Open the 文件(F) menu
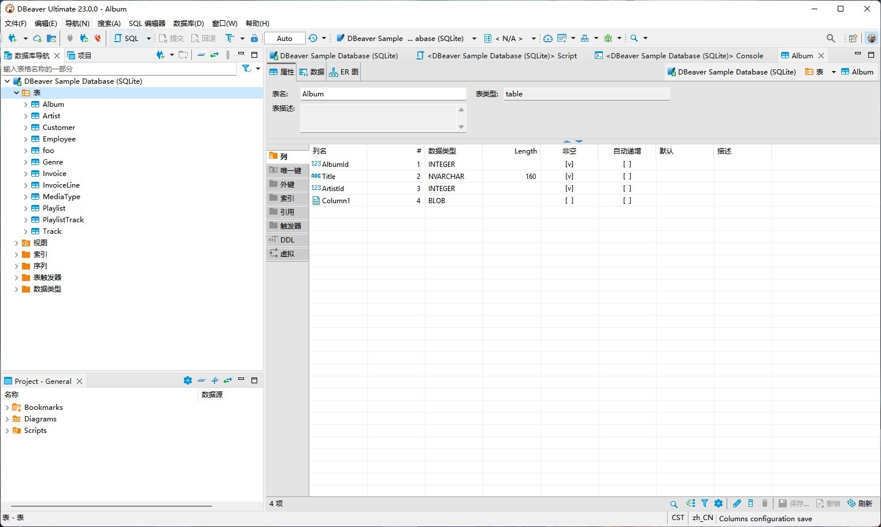This screenshot has height=527, width=881. [16, 23]
